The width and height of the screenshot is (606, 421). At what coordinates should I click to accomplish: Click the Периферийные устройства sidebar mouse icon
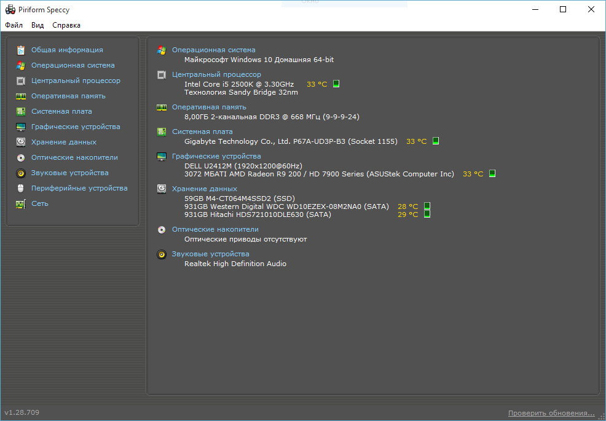(x=21, y=188)
